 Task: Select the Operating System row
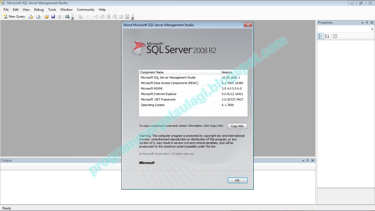tap(193, 105)
